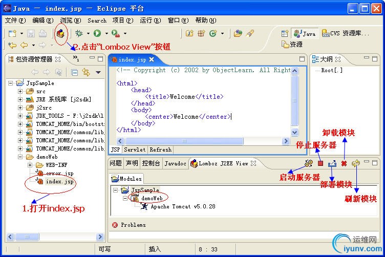Switch to the Javadoc tab
Screen dimensions: 385x257
point(175,163)
